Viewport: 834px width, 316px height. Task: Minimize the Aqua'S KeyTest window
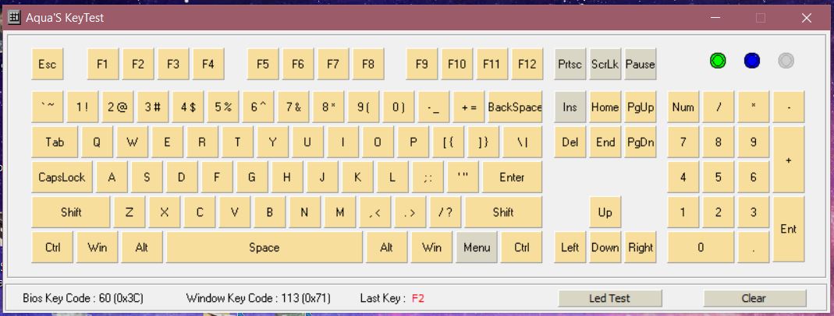(x=715, y=18)
